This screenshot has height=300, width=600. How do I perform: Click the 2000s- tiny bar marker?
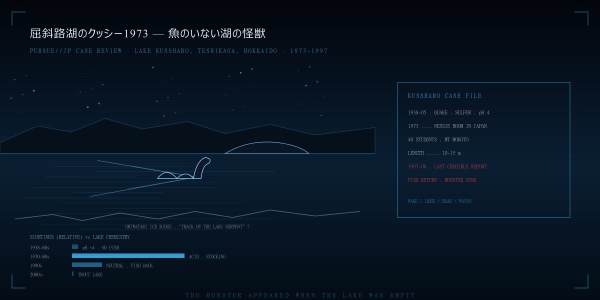click(x=73, y=274)
